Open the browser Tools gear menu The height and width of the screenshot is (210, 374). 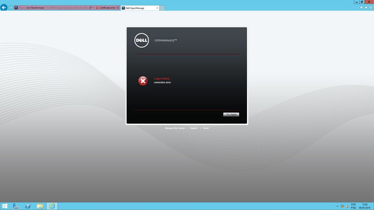[371, 7]
